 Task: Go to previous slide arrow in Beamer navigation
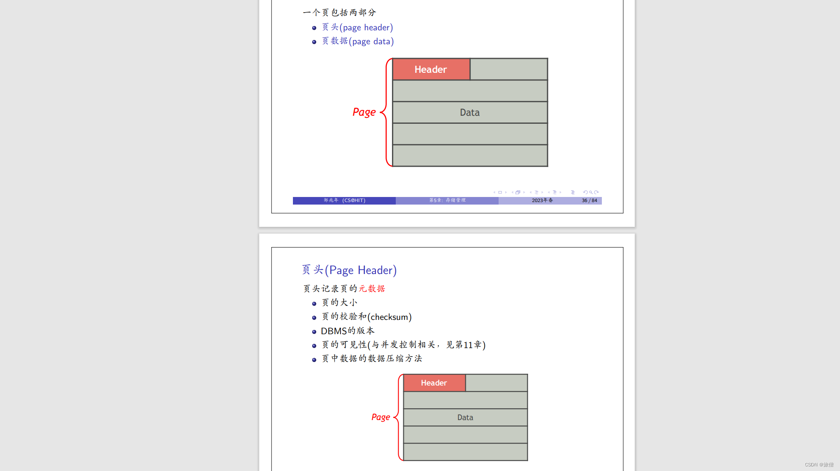(x=494, y=192)
